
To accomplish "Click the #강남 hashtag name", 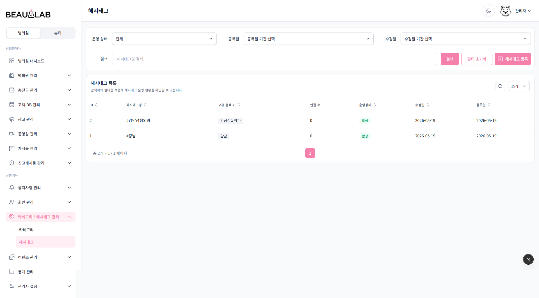I will tap(131, 136).
